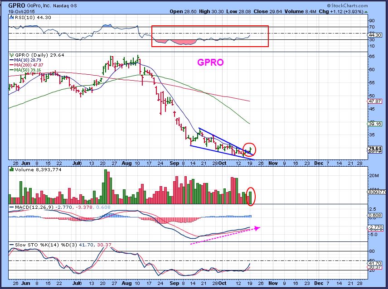Click the MACD histogram value 0.608 in legend
The image size is (388, 289).
103,207
